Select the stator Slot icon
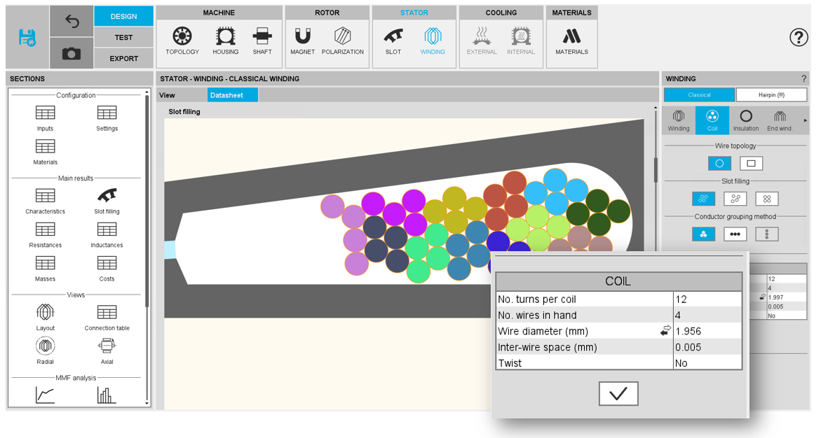This screenshot has width=821, height=438. click(x=393, y=41)
